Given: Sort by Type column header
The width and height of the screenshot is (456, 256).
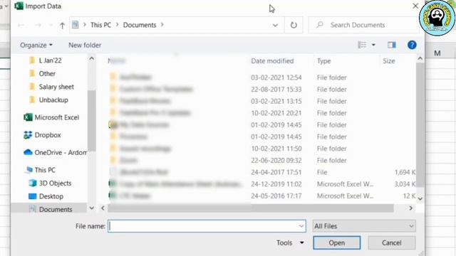Looking at the screenshot, I should click(323, 61).
